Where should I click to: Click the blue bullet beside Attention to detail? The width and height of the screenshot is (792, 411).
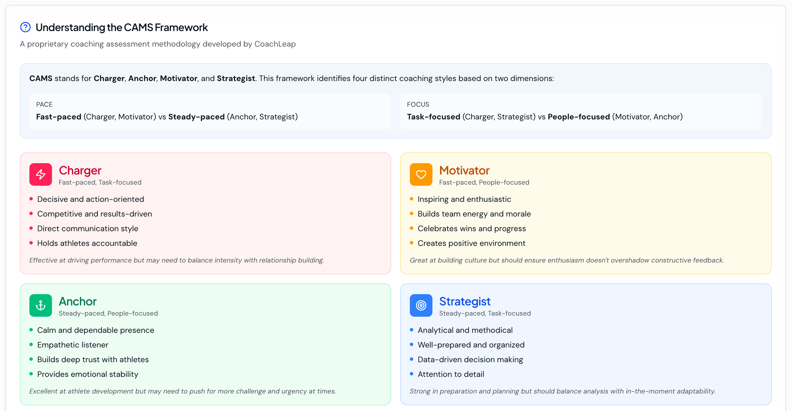coord(412,374)
